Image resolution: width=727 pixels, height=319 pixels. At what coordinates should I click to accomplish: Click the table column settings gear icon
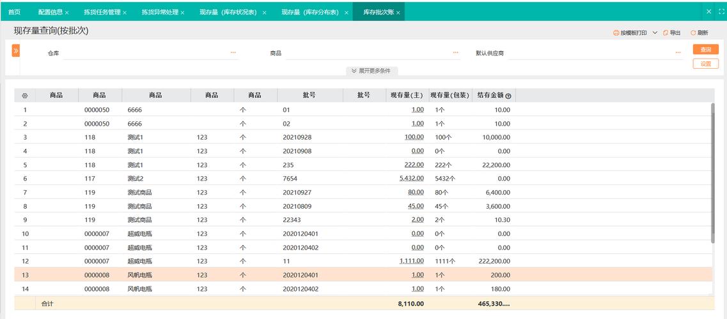click(x=25, y=96)
